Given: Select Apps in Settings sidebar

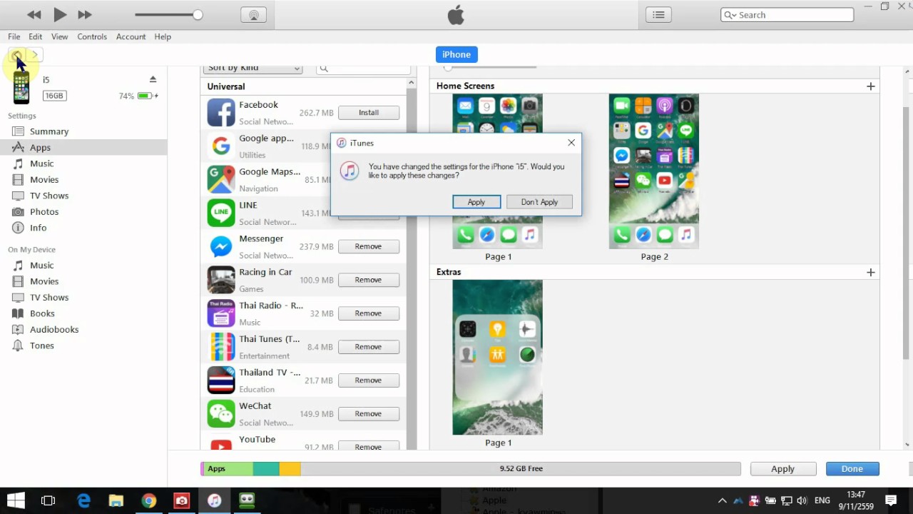Looking at the screenshot, I should pyautogui.click(x=40, y=147).
